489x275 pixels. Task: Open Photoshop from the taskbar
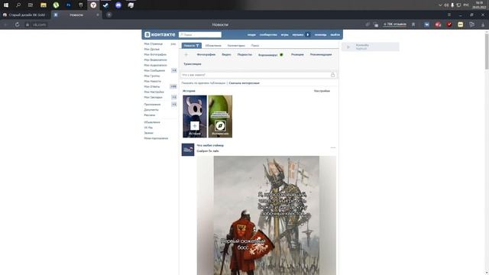(x=68, y=5)
